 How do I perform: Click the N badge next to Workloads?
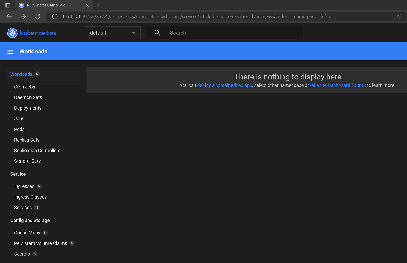pyautogui.click(x=37, y=74)
